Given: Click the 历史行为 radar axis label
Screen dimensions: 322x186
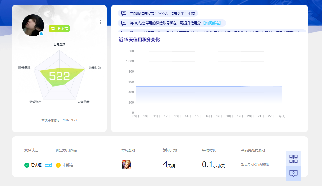Looking at the screenshot, I should [95, 67].
